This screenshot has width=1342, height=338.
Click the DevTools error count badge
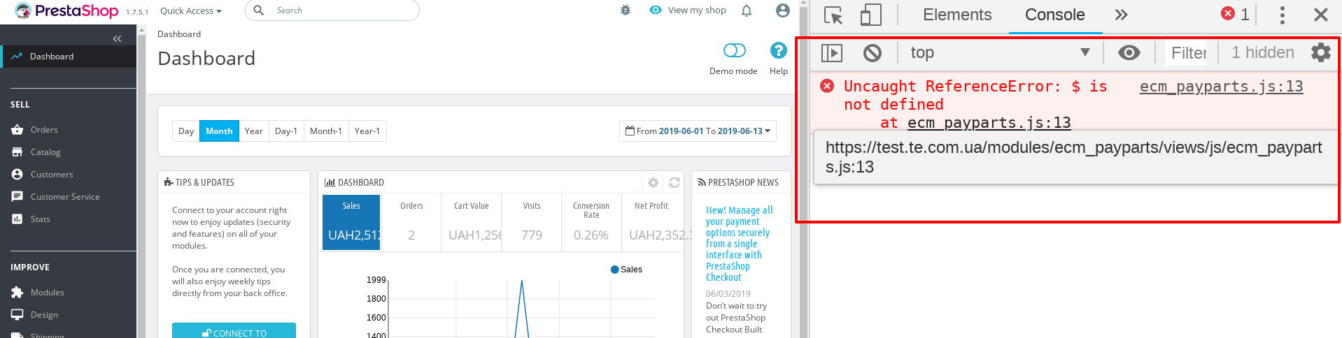(x=1236, y=14)
